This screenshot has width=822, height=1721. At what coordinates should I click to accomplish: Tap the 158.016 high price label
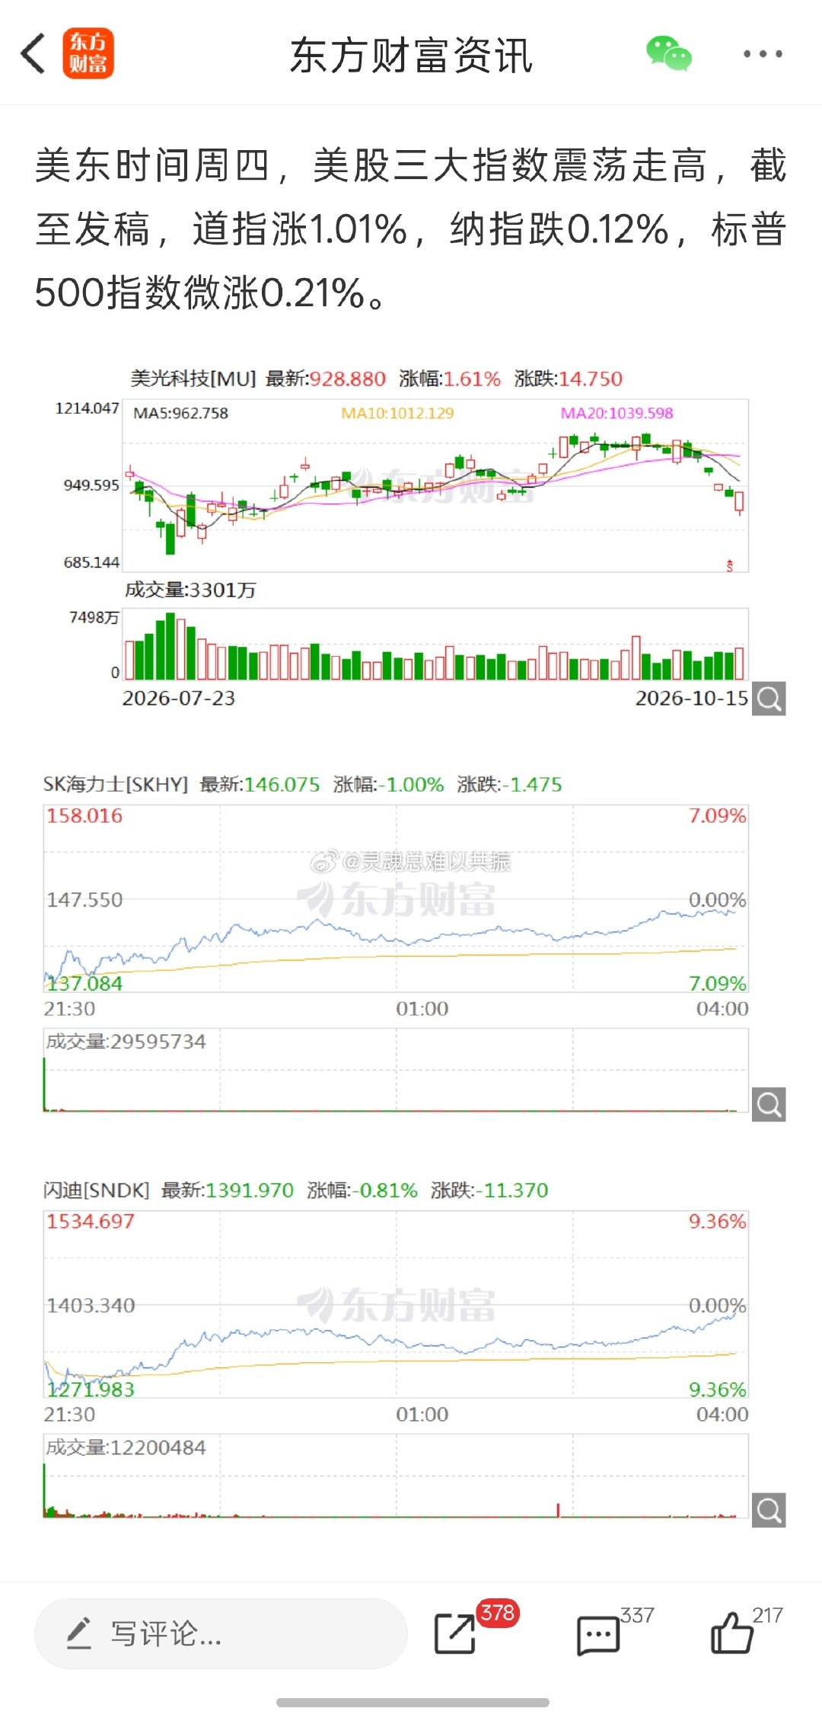click(84, 816)
